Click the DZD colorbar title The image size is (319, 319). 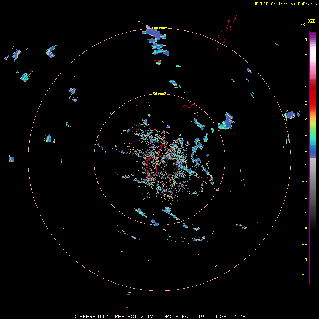pos(312,21)
